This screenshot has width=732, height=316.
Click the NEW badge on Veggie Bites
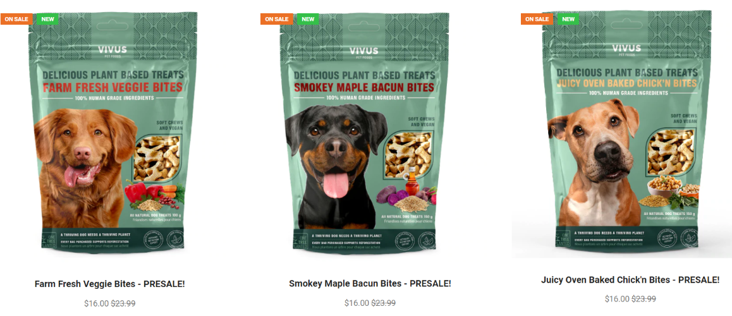point(47,19)
